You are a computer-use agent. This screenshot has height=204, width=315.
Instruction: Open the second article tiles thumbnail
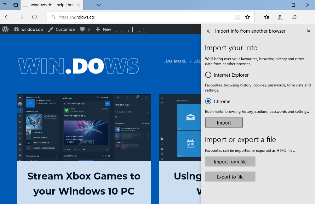pyautogui.click(x=180, y=128)
